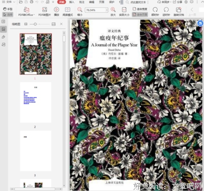This screenshot has height=191, width=204.
Task: Activate the 手型 hand tool
Action: click(x=8, y=9)
